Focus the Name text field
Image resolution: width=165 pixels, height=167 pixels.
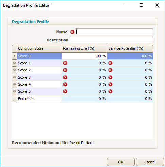114,32
